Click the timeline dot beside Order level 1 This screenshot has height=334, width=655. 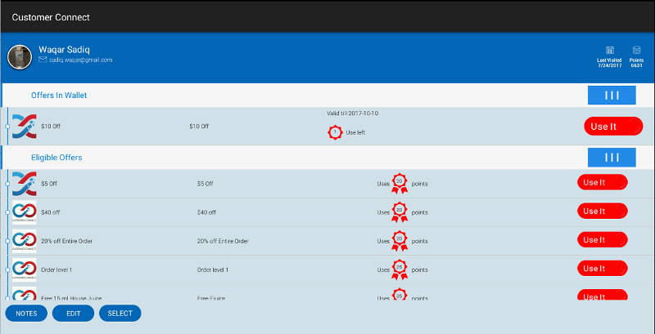coord(7,269)
